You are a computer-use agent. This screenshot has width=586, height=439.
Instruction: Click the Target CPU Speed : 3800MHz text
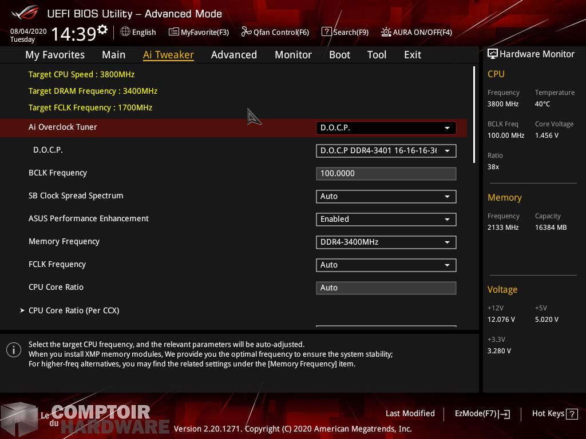pyautogui.click(x=81, y=74)
